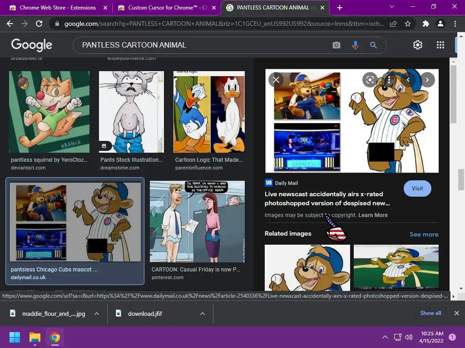
Task: Open a new browser tab
Action: click(x=340, y=8)
